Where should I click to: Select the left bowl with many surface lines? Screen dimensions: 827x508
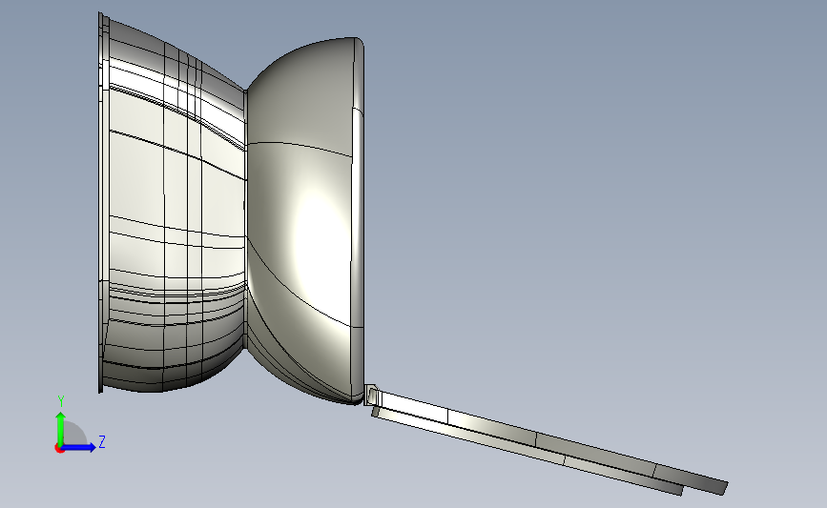[x=172, y=203]
